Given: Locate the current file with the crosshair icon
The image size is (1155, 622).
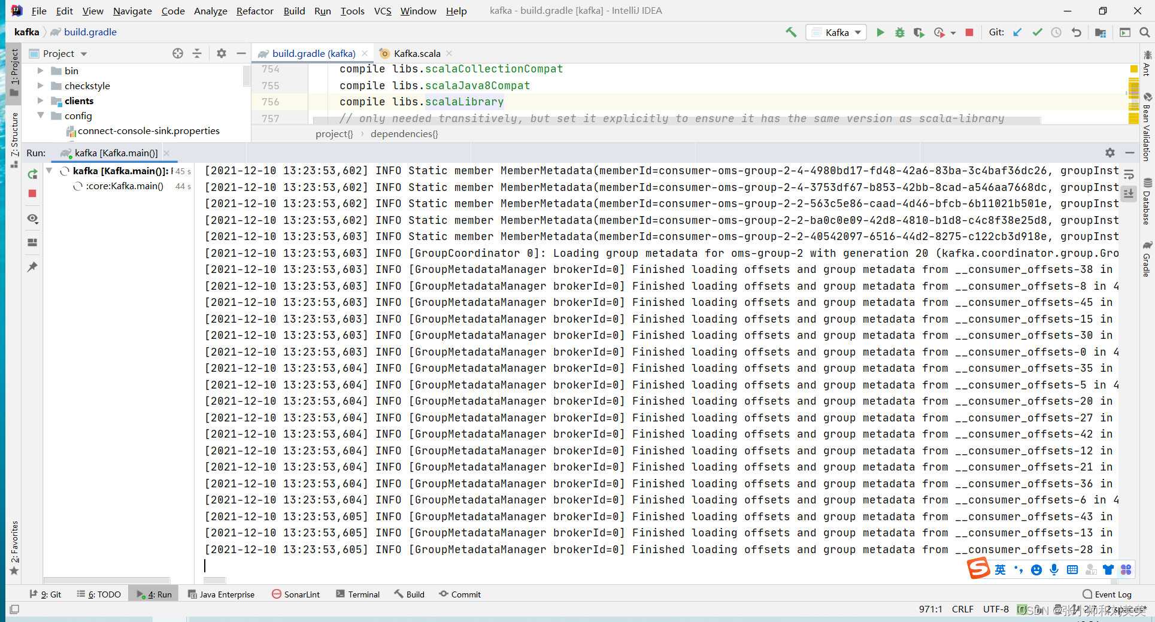Looking at the screenshot, I should pyautogui.click(x=178, y=53).
